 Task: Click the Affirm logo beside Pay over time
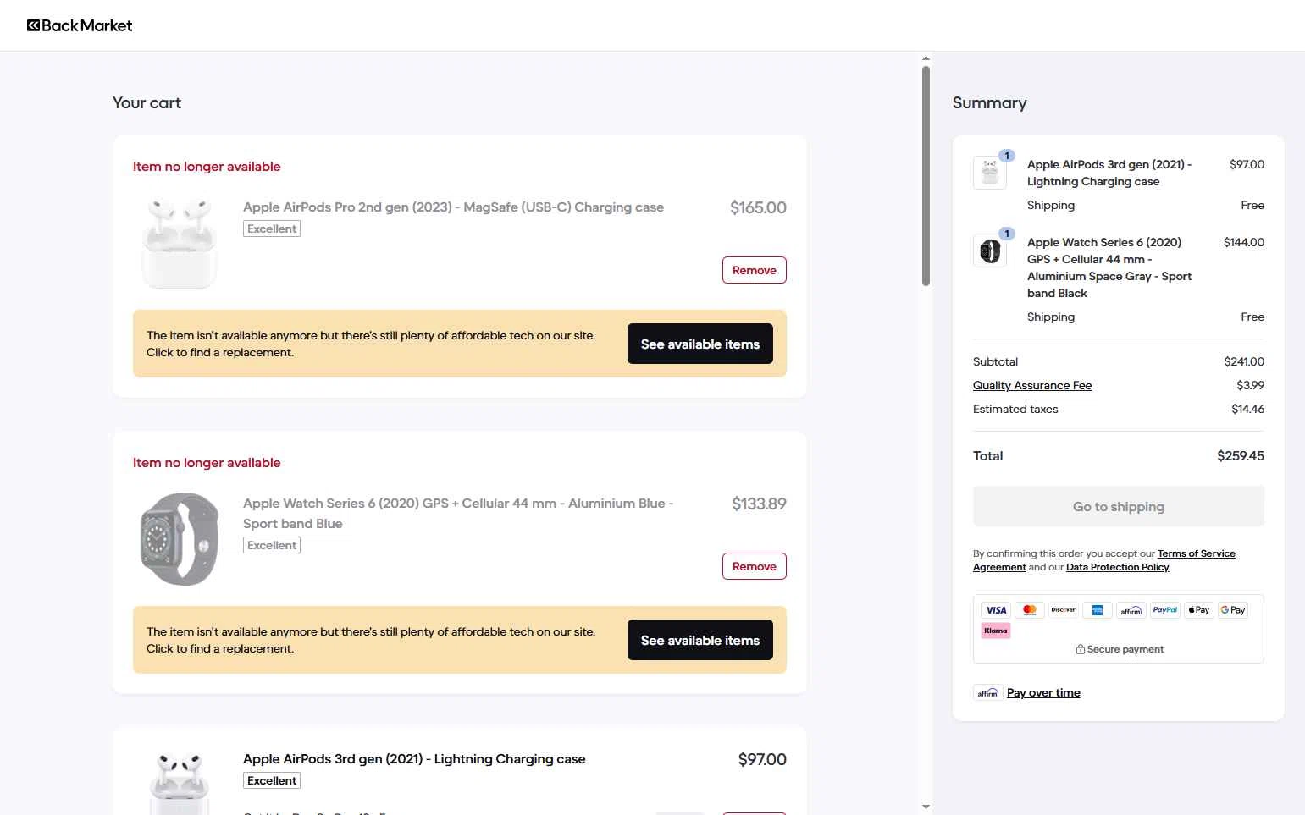tap(988, 692)
